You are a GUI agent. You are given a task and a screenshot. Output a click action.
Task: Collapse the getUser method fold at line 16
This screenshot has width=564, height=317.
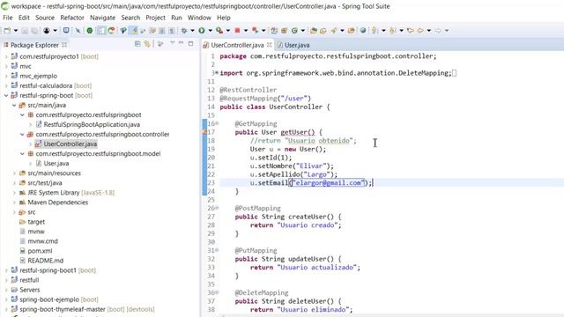[x=217, y=123]
